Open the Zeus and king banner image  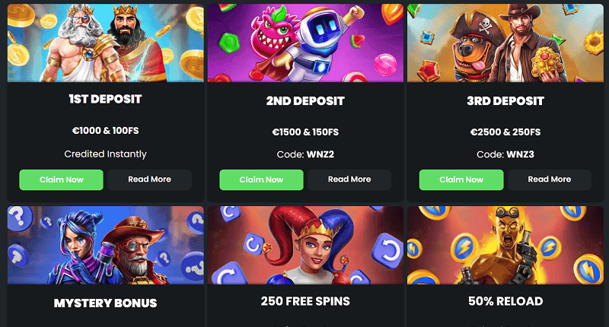(106, 43)
